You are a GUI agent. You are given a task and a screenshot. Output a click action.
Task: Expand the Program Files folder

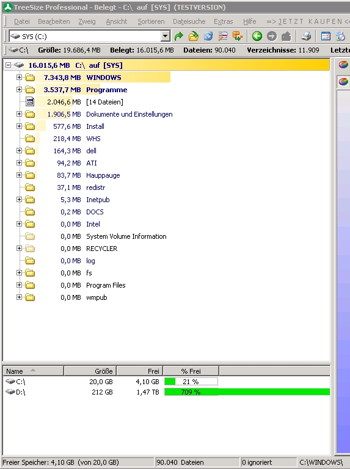point(19,285)
